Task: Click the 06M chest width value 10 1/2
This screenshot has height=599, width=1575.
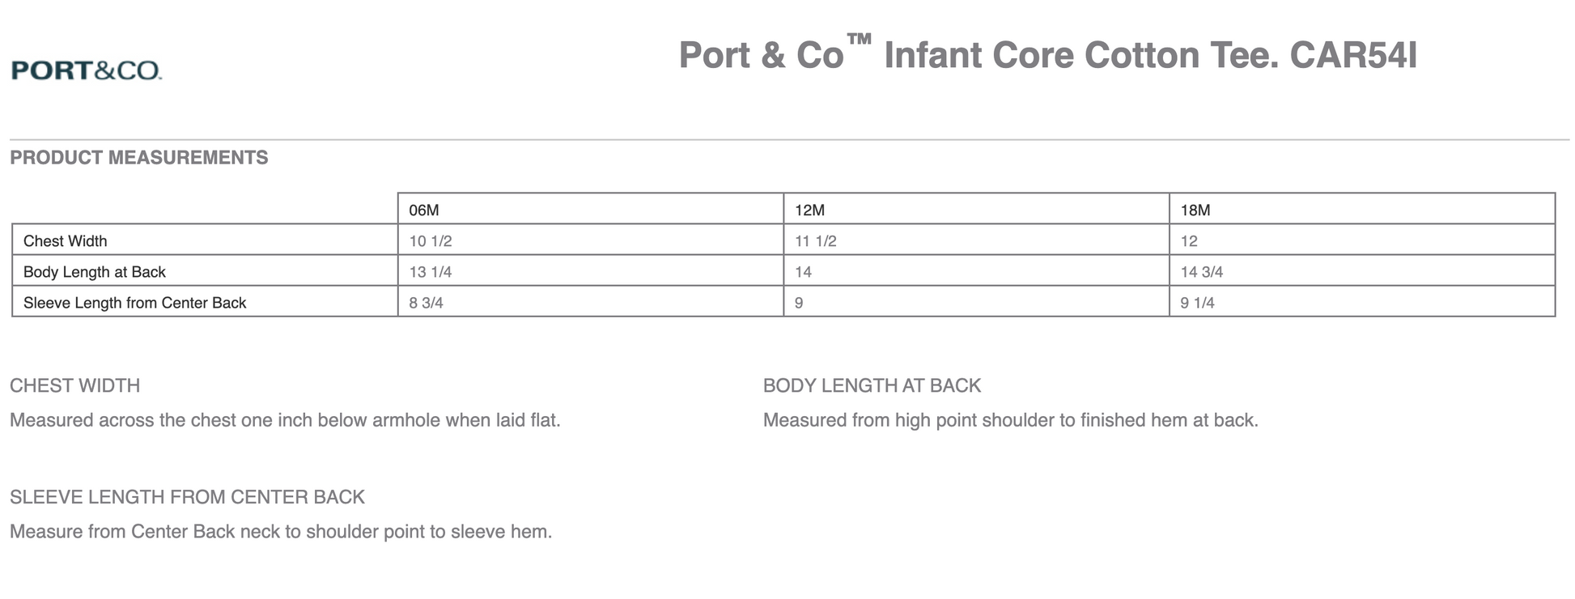Action: [x=431, y=241]
